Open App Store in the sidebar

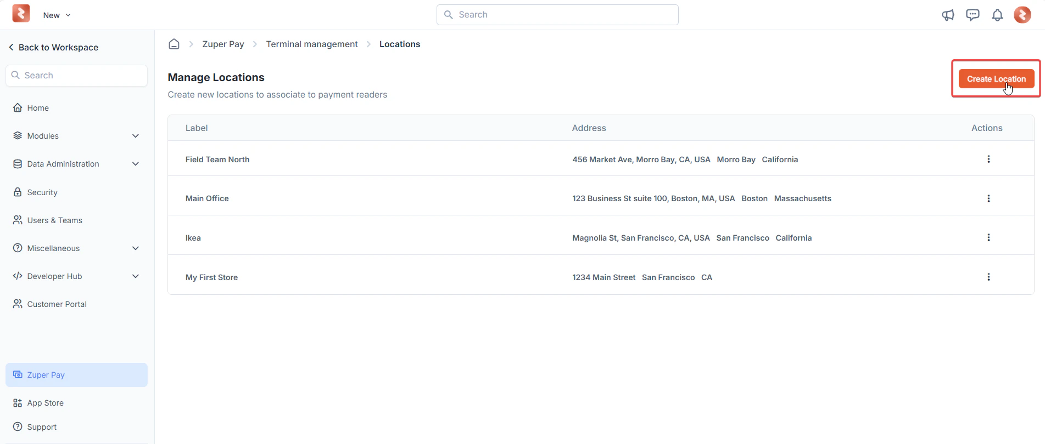click(45, 403)
